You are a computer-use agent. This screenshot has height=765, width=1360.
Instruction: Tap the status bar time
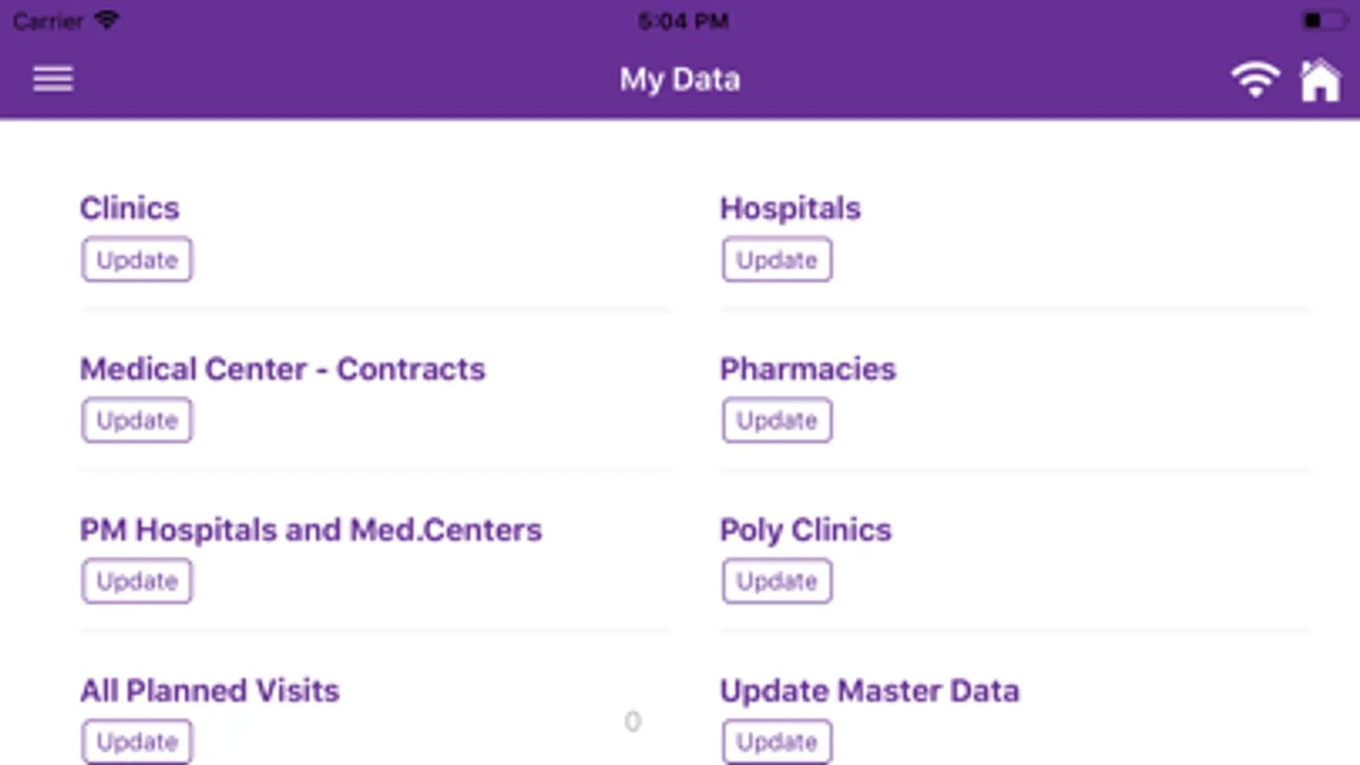[683, 20]
